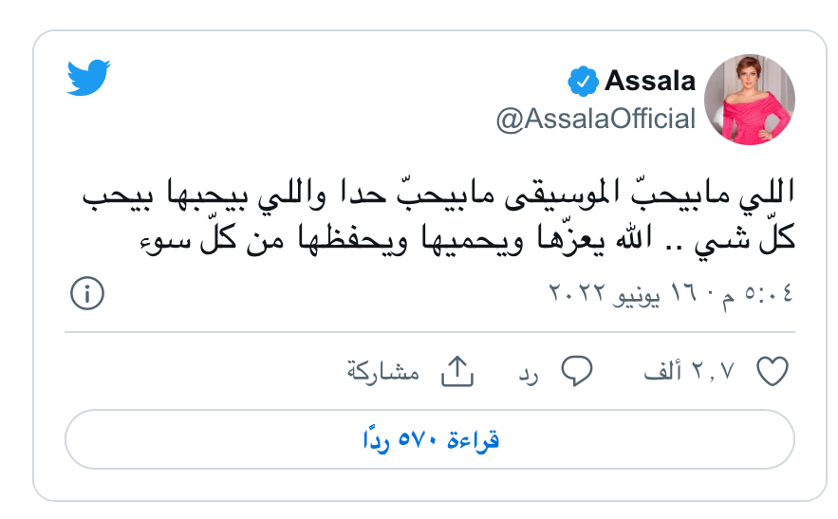
Task: Click the Assala display name
Action: [649, 82]
